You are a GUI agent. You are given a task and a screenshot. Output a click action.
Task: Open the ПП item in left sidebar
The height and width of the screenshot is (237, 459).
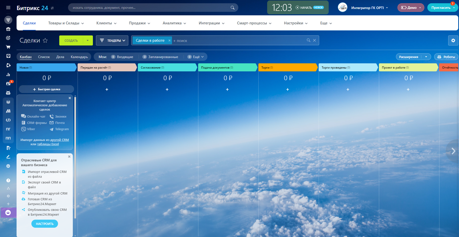8,138
